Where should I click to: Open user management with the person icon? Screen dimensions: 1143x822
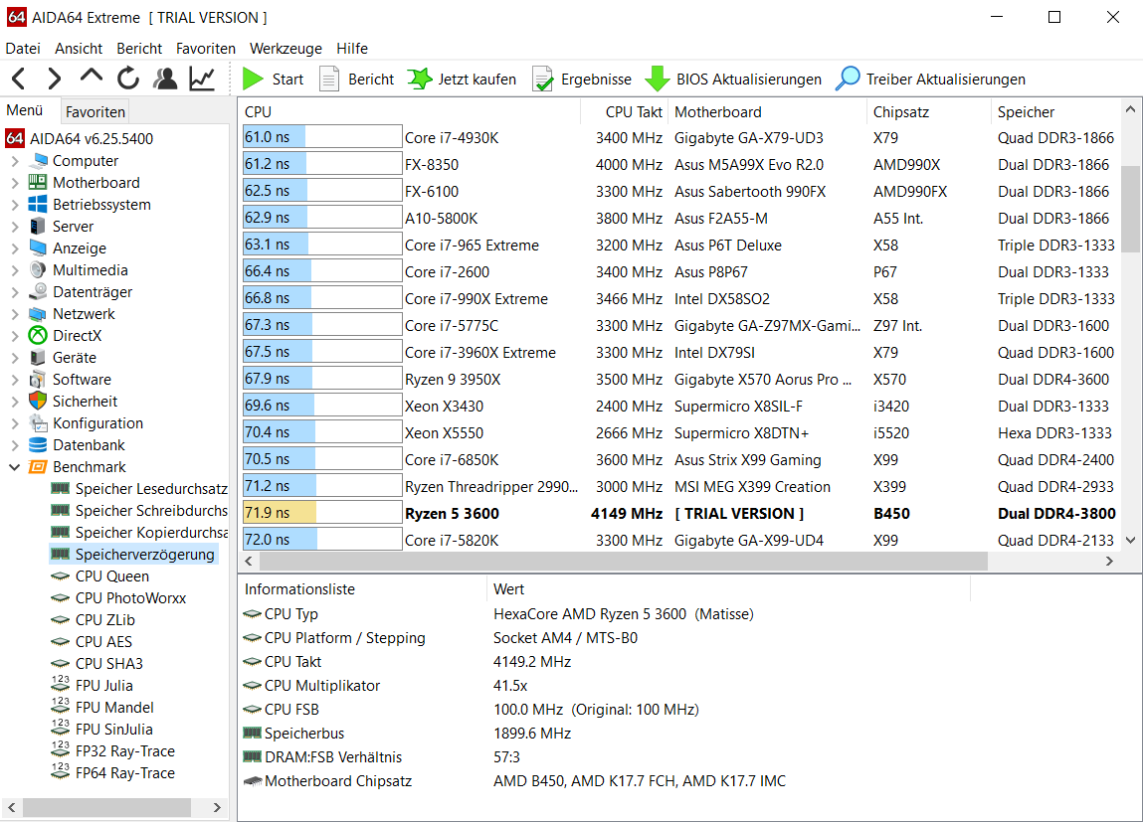165,79
